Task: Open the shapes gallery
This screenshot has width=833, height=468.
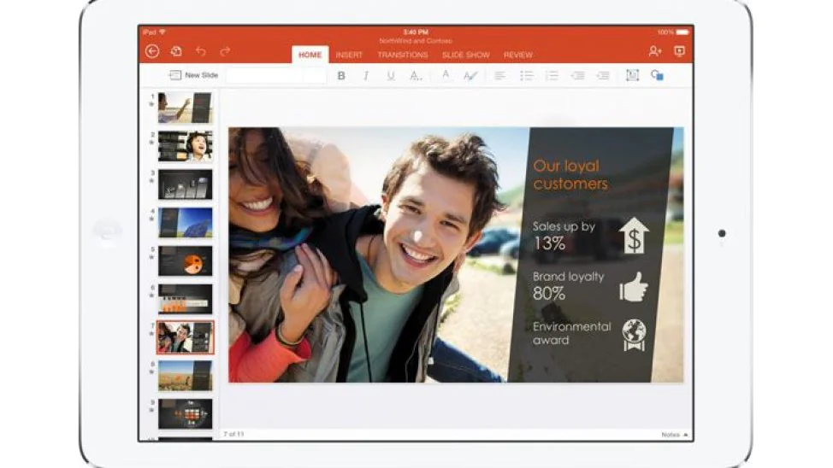Action: tap(657, 75)
